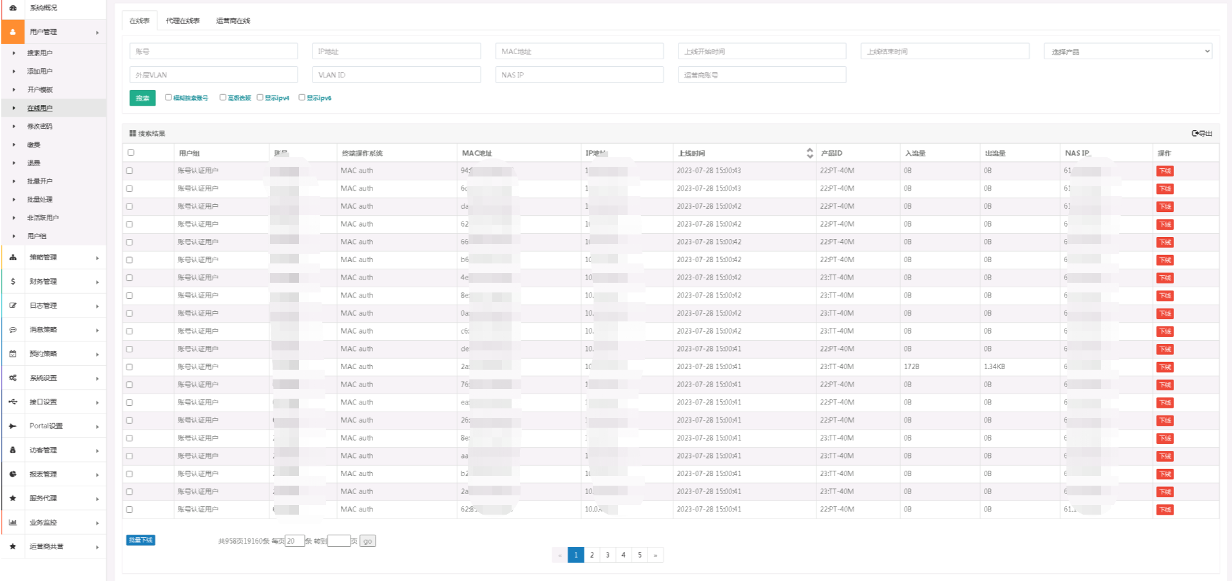Screen dimensions: 1232x581
Task: Focus the IP地址 search field
Action: 396,52
